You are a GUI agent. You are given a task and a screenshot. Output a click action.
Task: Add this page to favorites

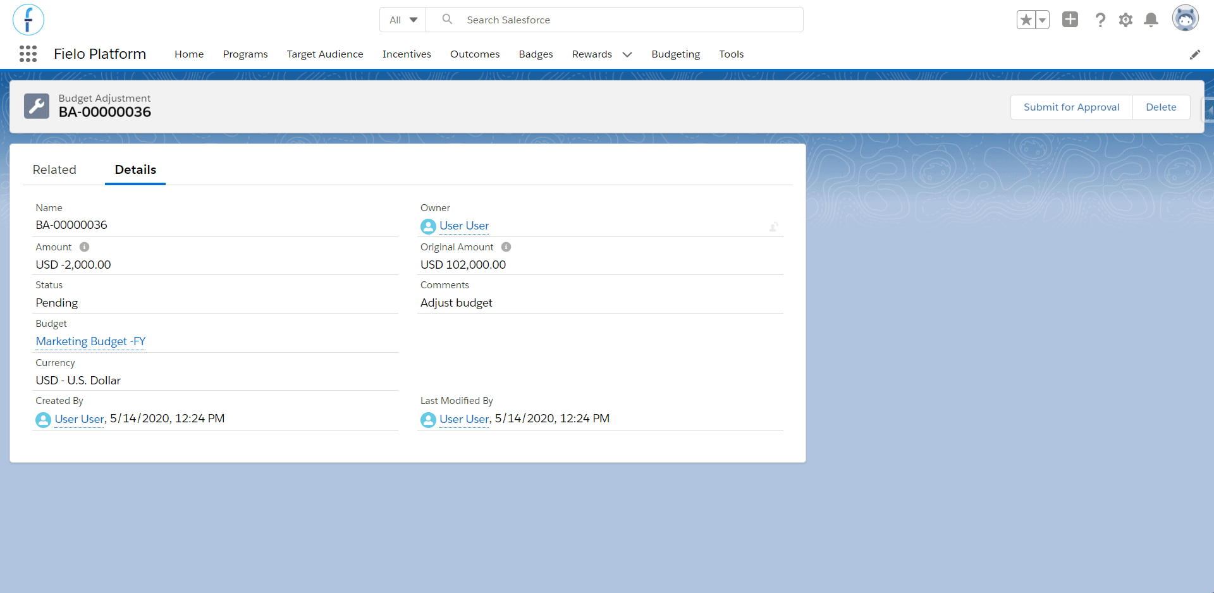click(1026, 20)
